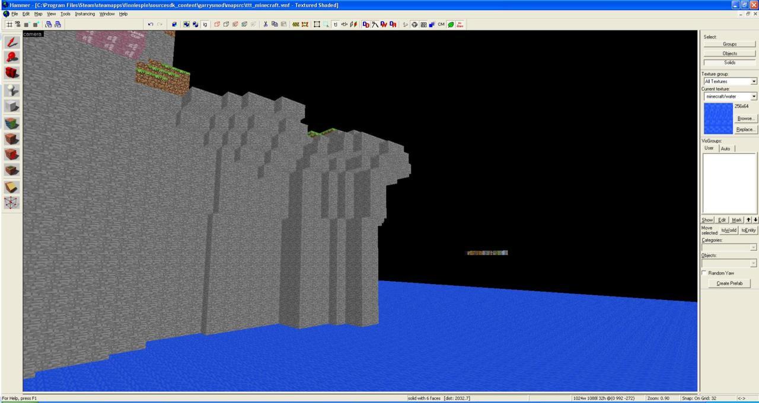
Task: Click inside the empty VisGroups list box
Action: pos(729,183)
